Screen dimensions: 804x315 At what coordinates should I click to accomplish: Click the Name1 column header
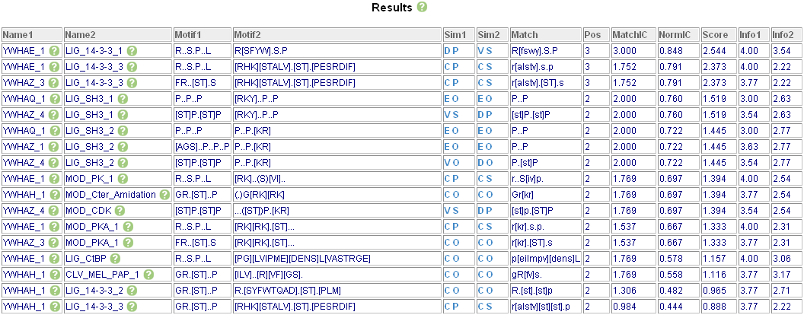18,35
